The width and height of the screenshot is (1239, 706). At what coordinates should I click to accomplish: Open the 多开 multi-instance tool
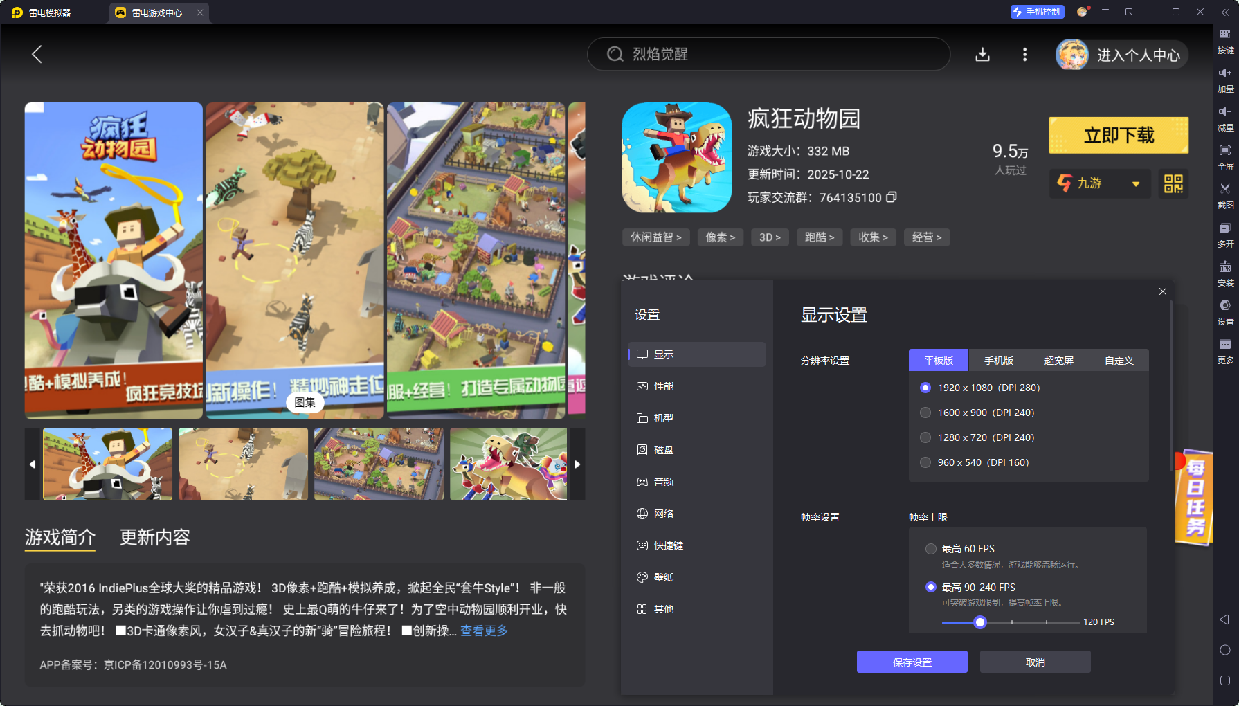tap(1225, 235)
